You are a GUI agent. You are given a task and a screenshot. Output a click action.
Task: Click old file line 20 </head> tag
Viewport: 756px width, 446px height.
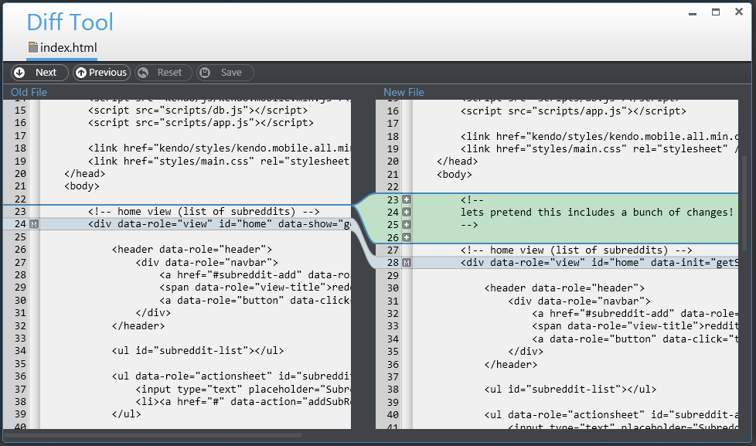[85, 174]
